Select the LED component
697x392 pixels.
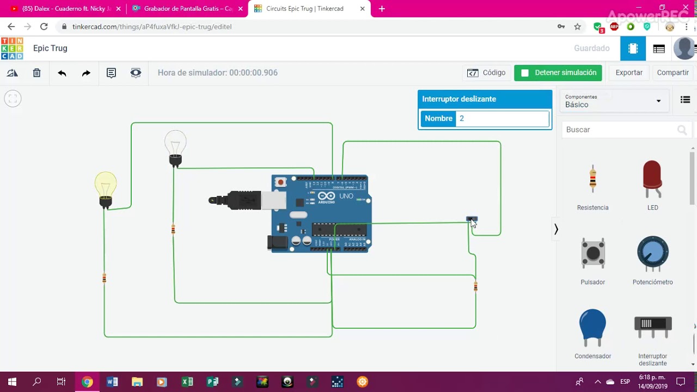(x=652, y=185)
